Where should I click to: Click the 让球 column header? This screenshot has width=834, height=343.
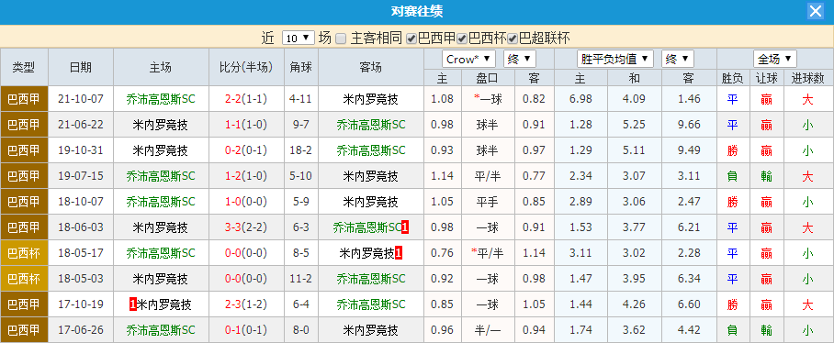point(766,78)
